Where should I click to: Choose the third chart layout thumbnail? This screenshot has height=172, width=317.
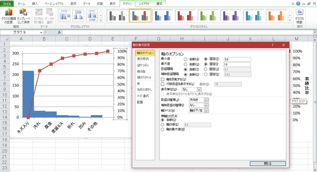click(92, 15)
